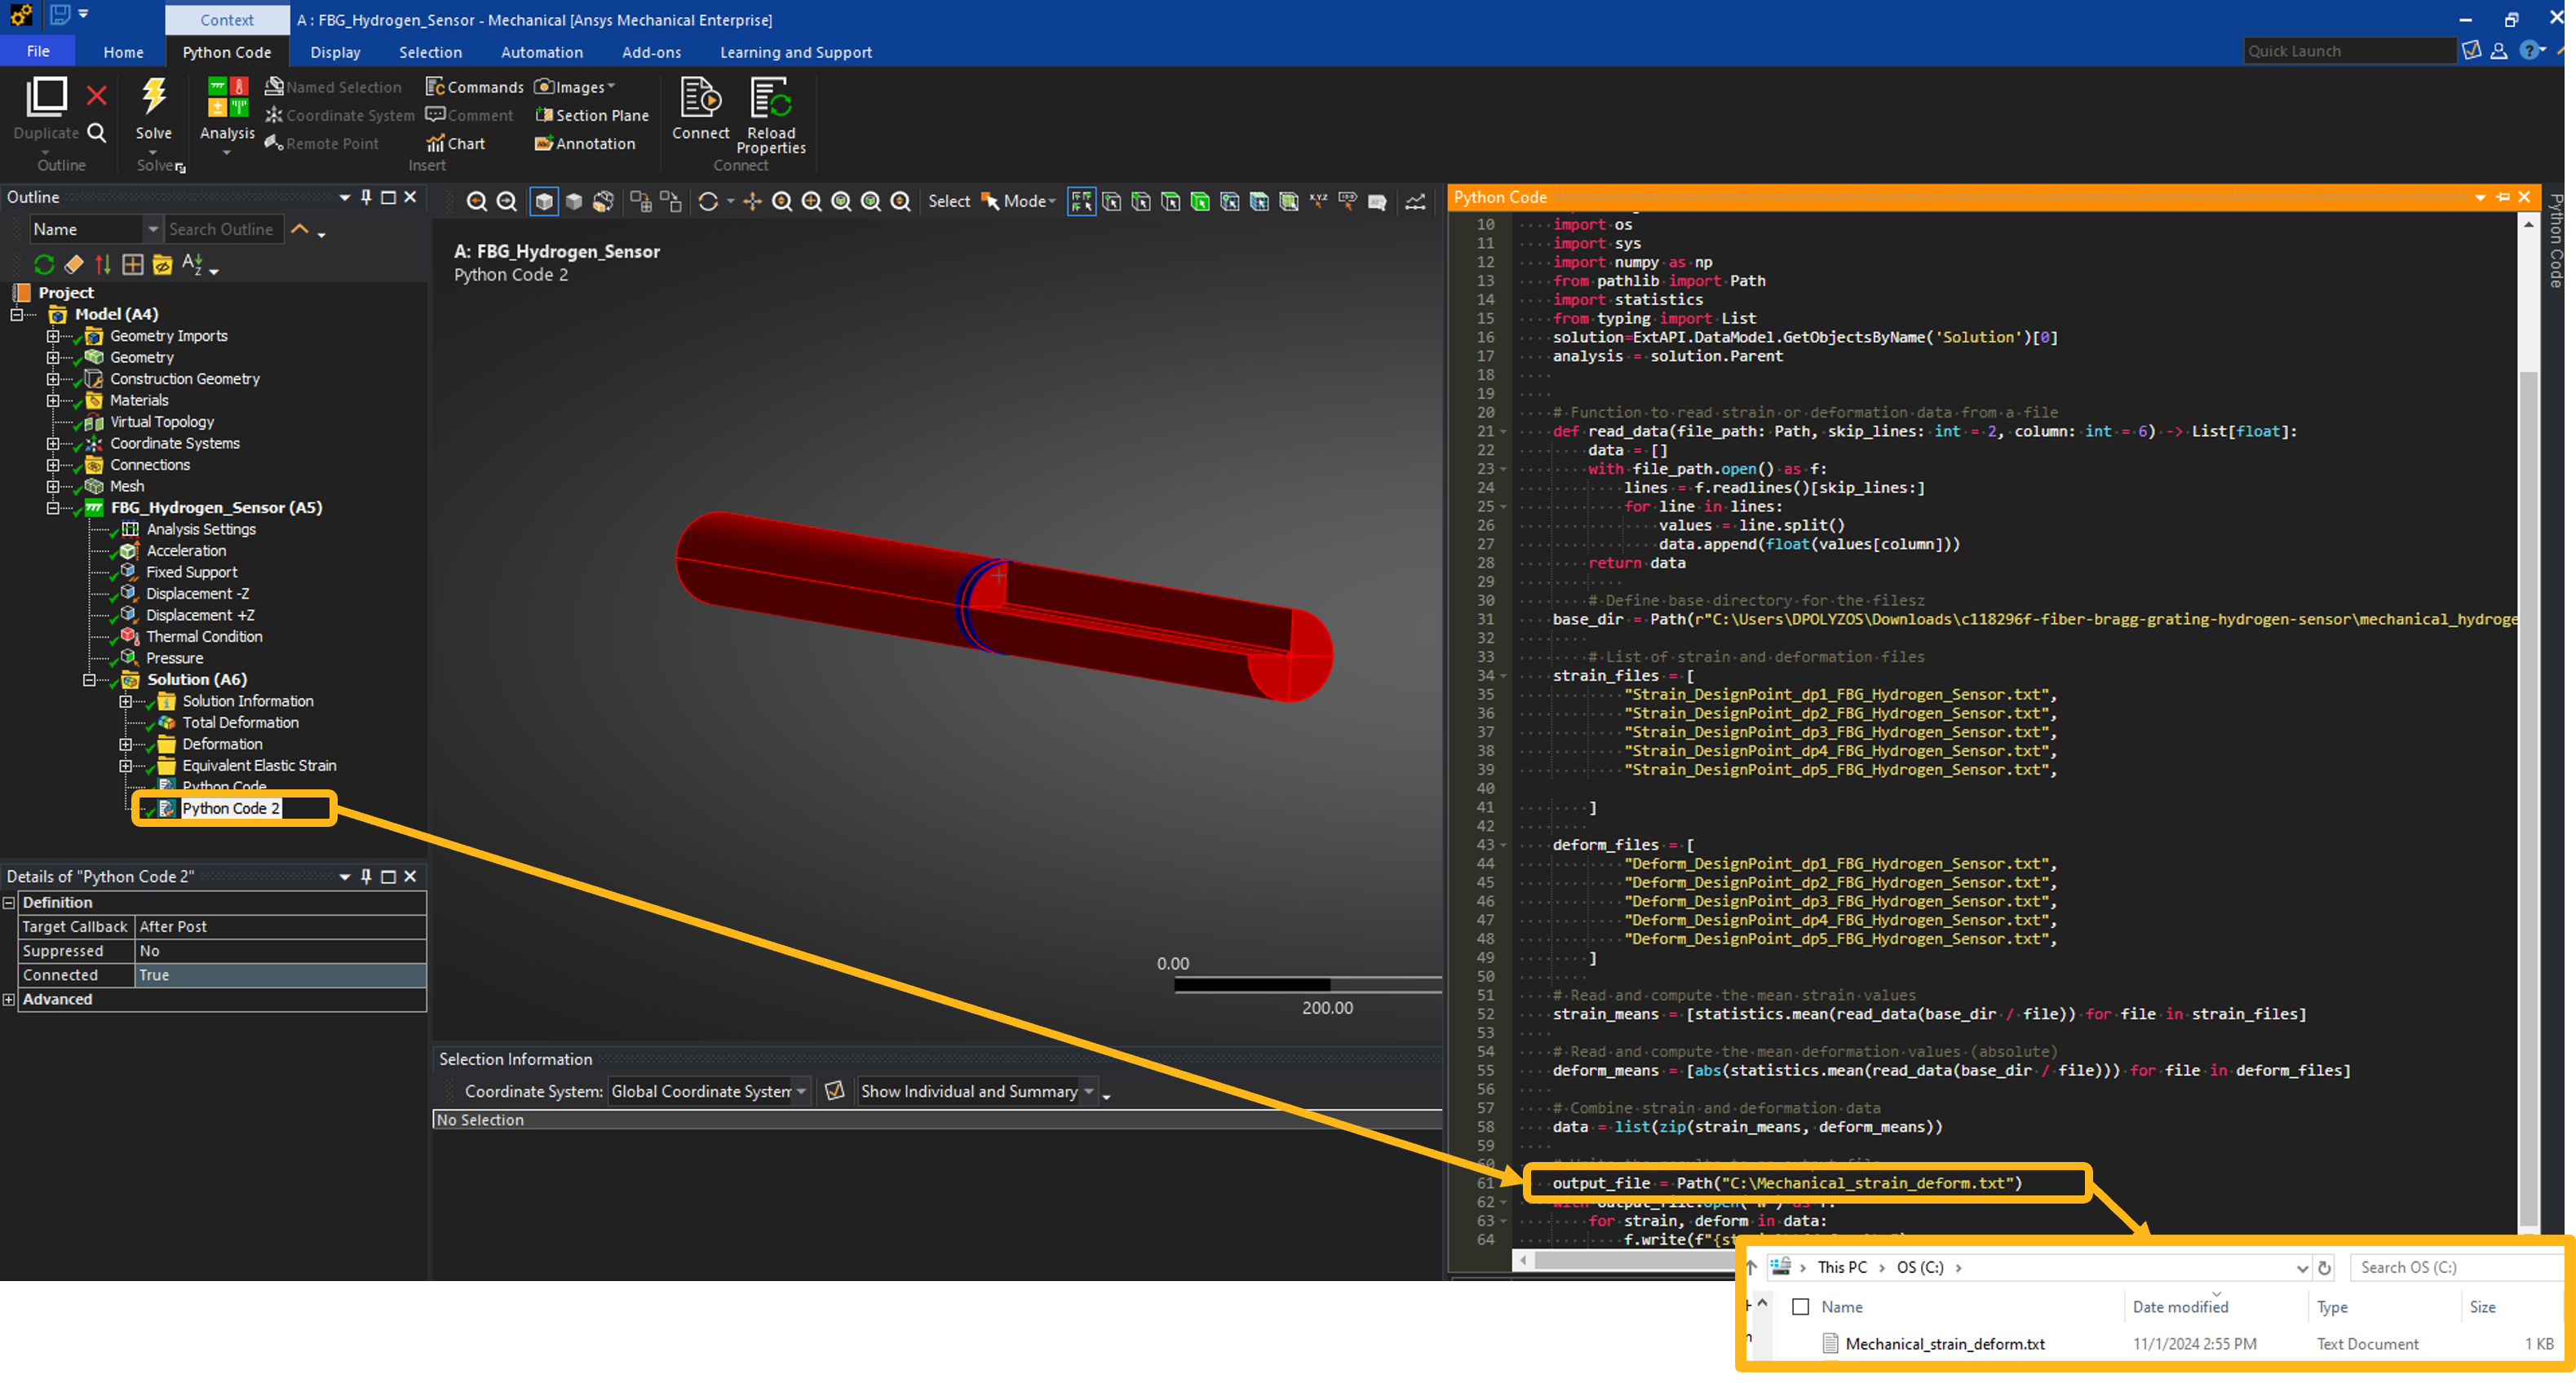Pin the Details panel
The image size is (2576, 1383).
click(366, 876)
